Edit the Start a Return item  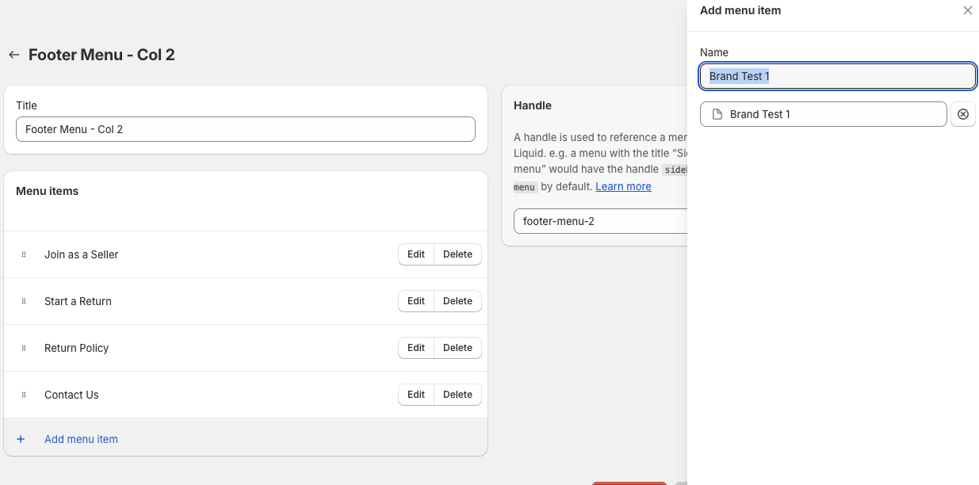[x=416, y=301]
